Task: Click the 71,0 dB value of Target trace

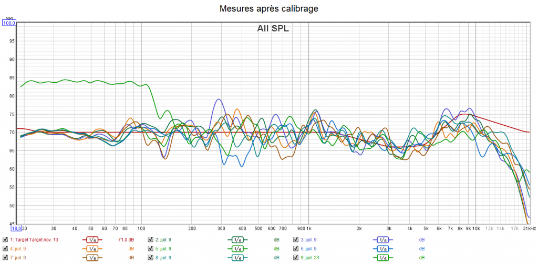Action: click(126, 240)
